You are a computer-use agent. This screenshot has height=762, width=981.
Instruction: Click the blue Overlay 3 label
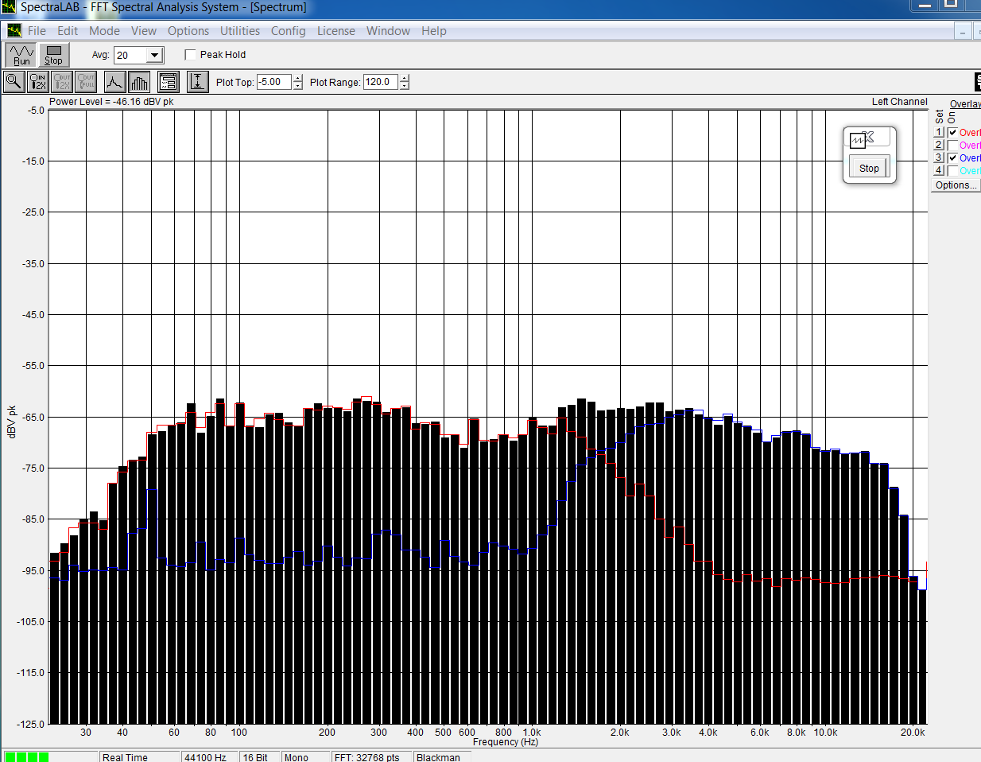point(970,158)
